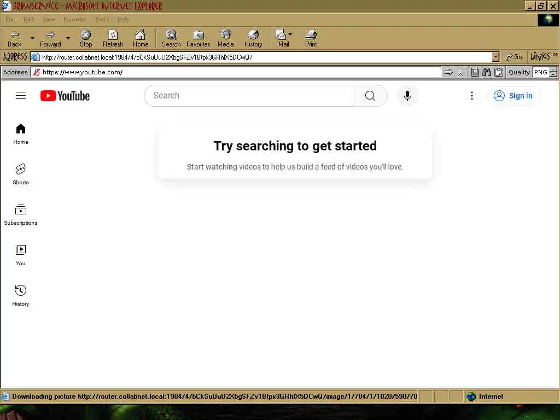Open the Help menu
Viewport: 560px width, 420px height.
(124, 19)
